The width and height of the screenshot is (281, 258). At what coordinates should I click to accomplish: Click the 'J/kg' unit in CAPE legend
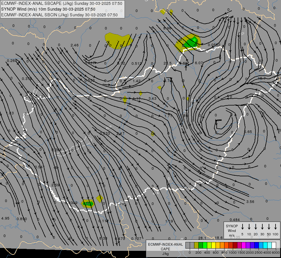(165, 254)
